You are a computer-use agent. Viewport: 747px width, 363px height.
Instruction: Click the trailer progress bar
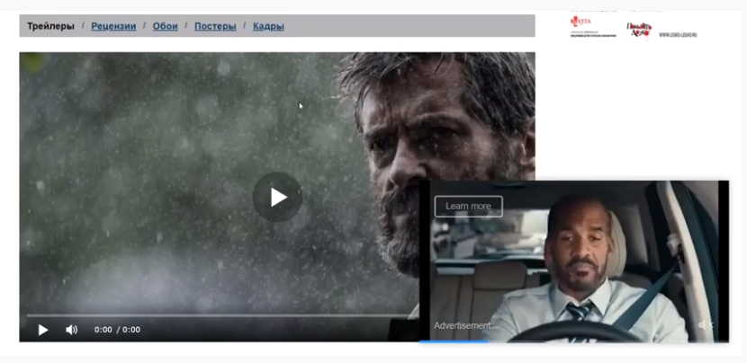pyautogui.click(x=222, y=315)
